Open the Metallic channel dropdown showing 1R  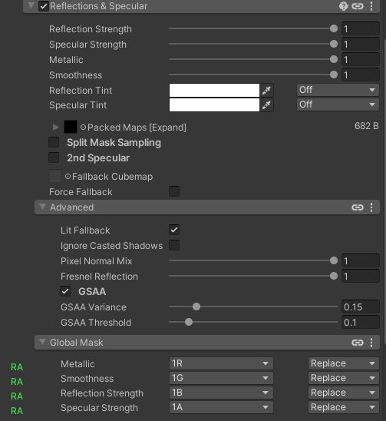pyautogui.click(x=221, y=363)
